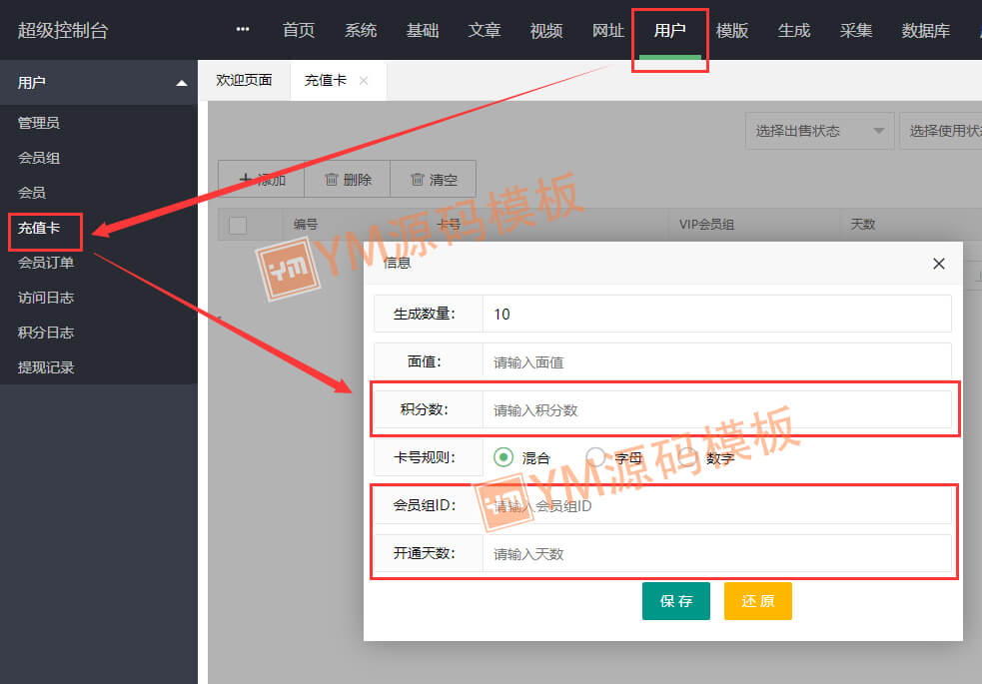This screenshot has height=684, width=982.
Task: Close the 充值卡 tab with X icon
Action: (x=364, y=81)
